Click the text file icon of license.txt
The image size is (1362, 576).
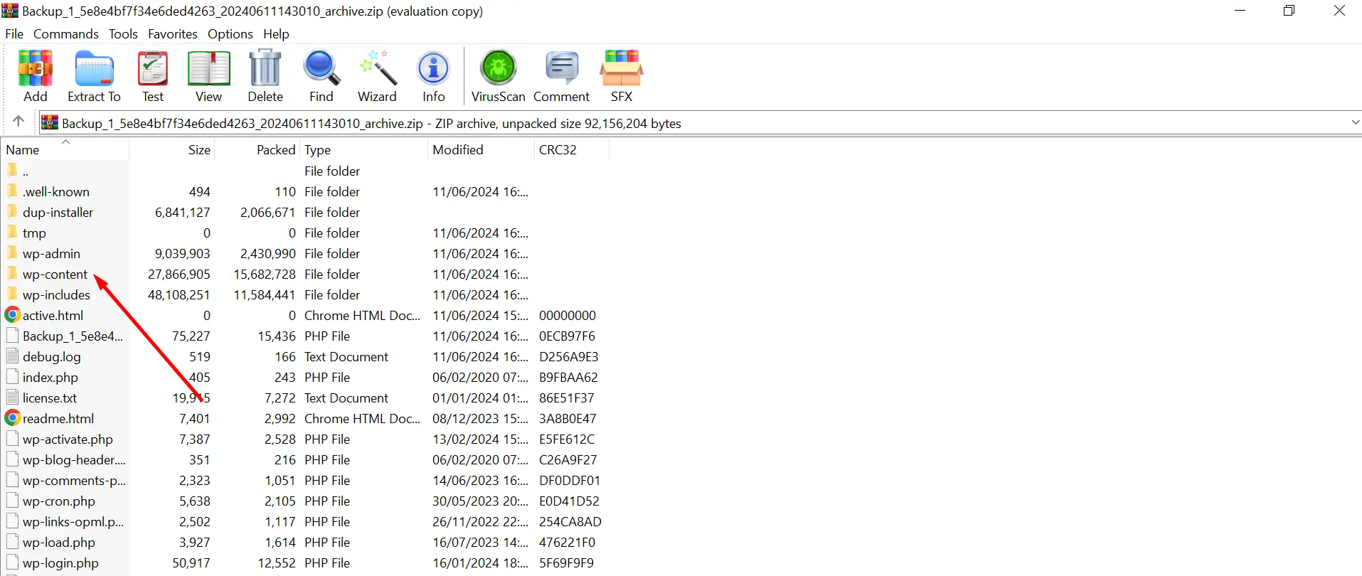pos(12,398)
